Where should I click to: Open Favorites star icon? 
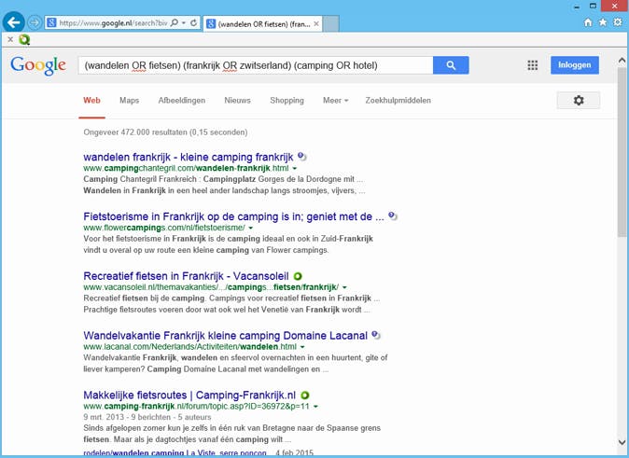coord(603,22)
